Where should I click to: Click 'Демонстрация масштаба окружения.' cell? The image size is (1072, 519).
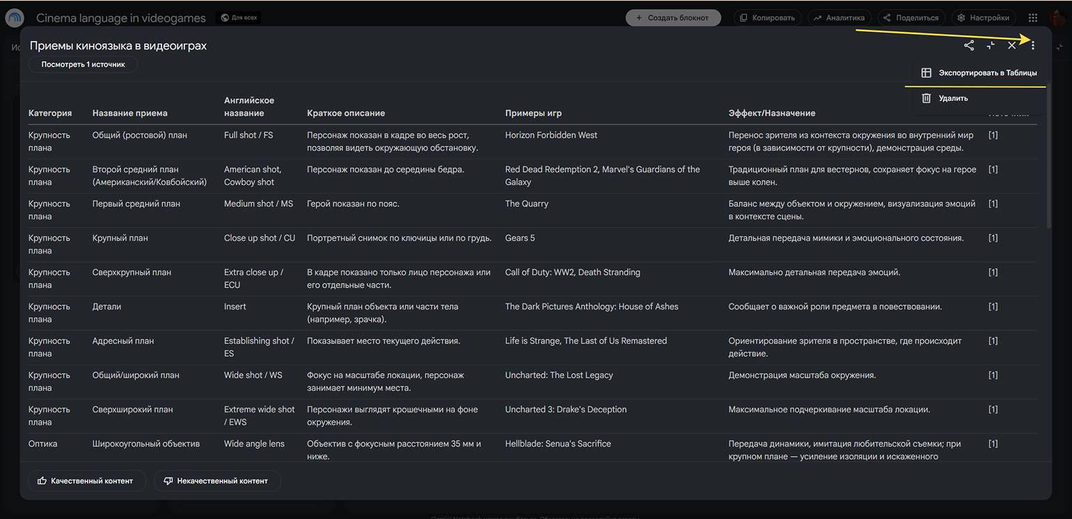click(803, 375)
